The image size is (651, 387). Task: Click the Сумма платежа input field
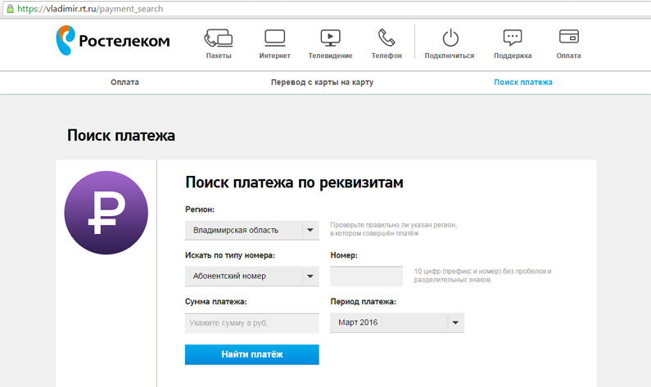click(251, 323)
